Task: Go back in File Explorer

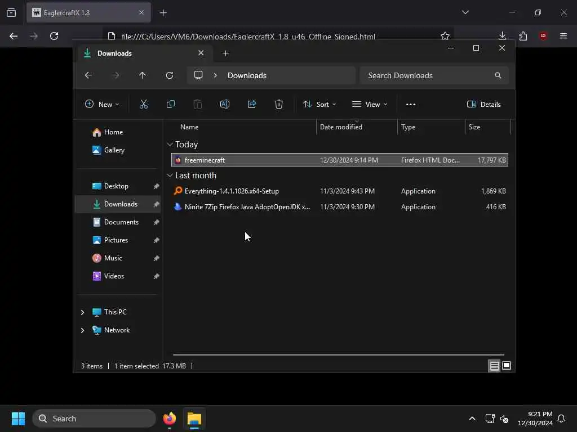Action: pos(88,75)
